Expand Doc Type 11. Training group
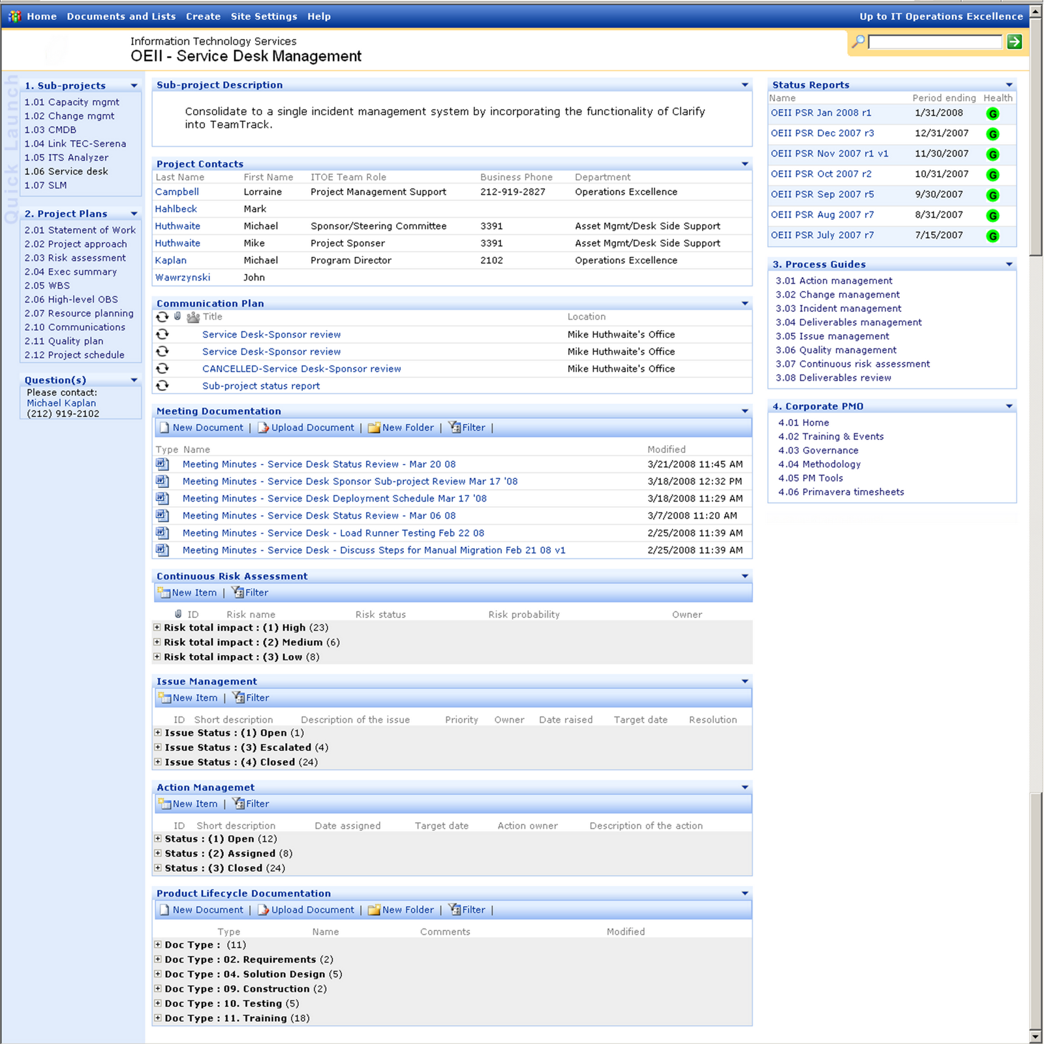Screen dimensions: 1044x1044 (x=157, y=1018)
